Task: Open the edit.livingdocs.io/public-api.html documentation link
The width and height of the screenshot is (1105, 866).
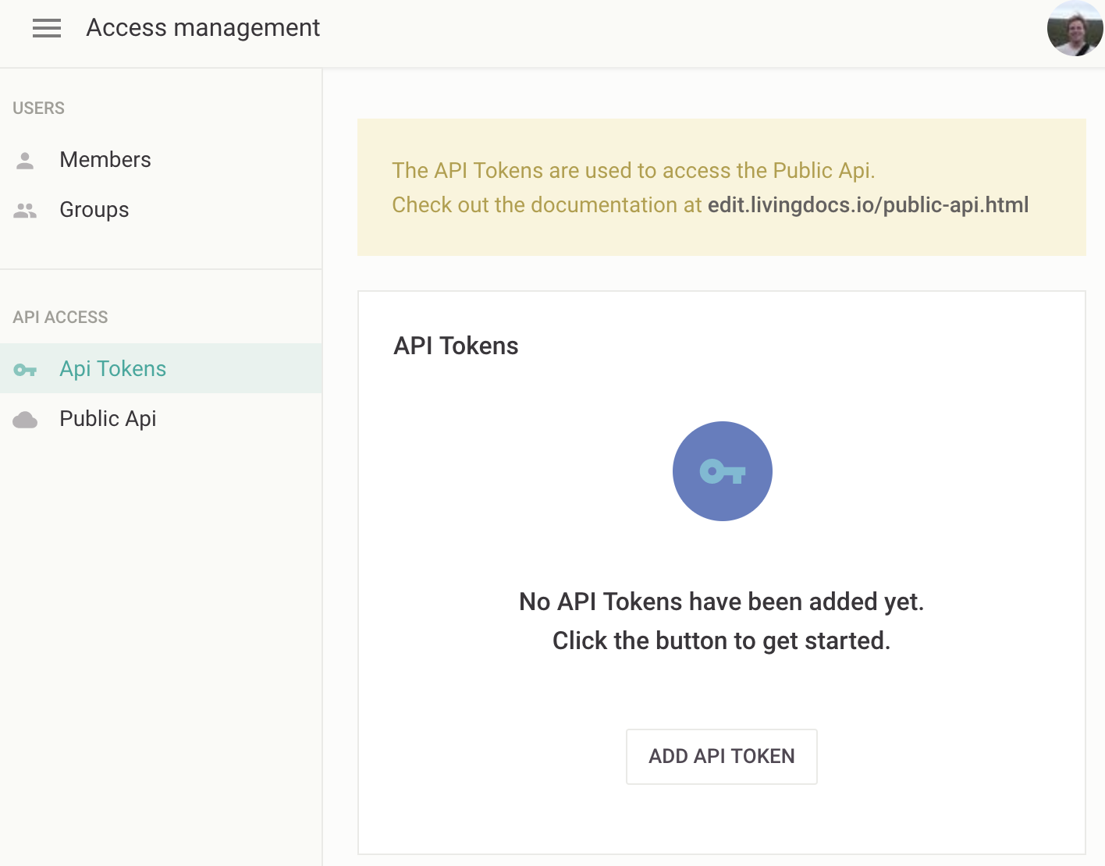Action: [868, 205]
